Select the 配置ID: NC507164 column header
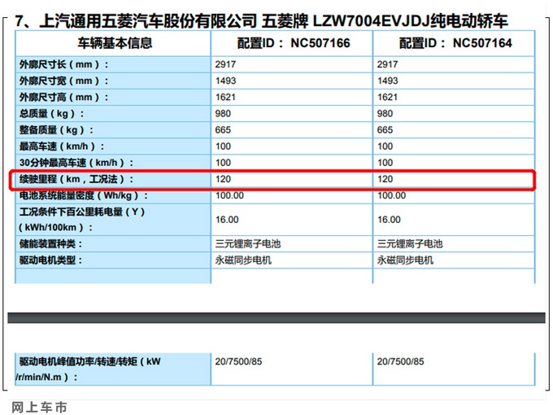 coord(455,43)
